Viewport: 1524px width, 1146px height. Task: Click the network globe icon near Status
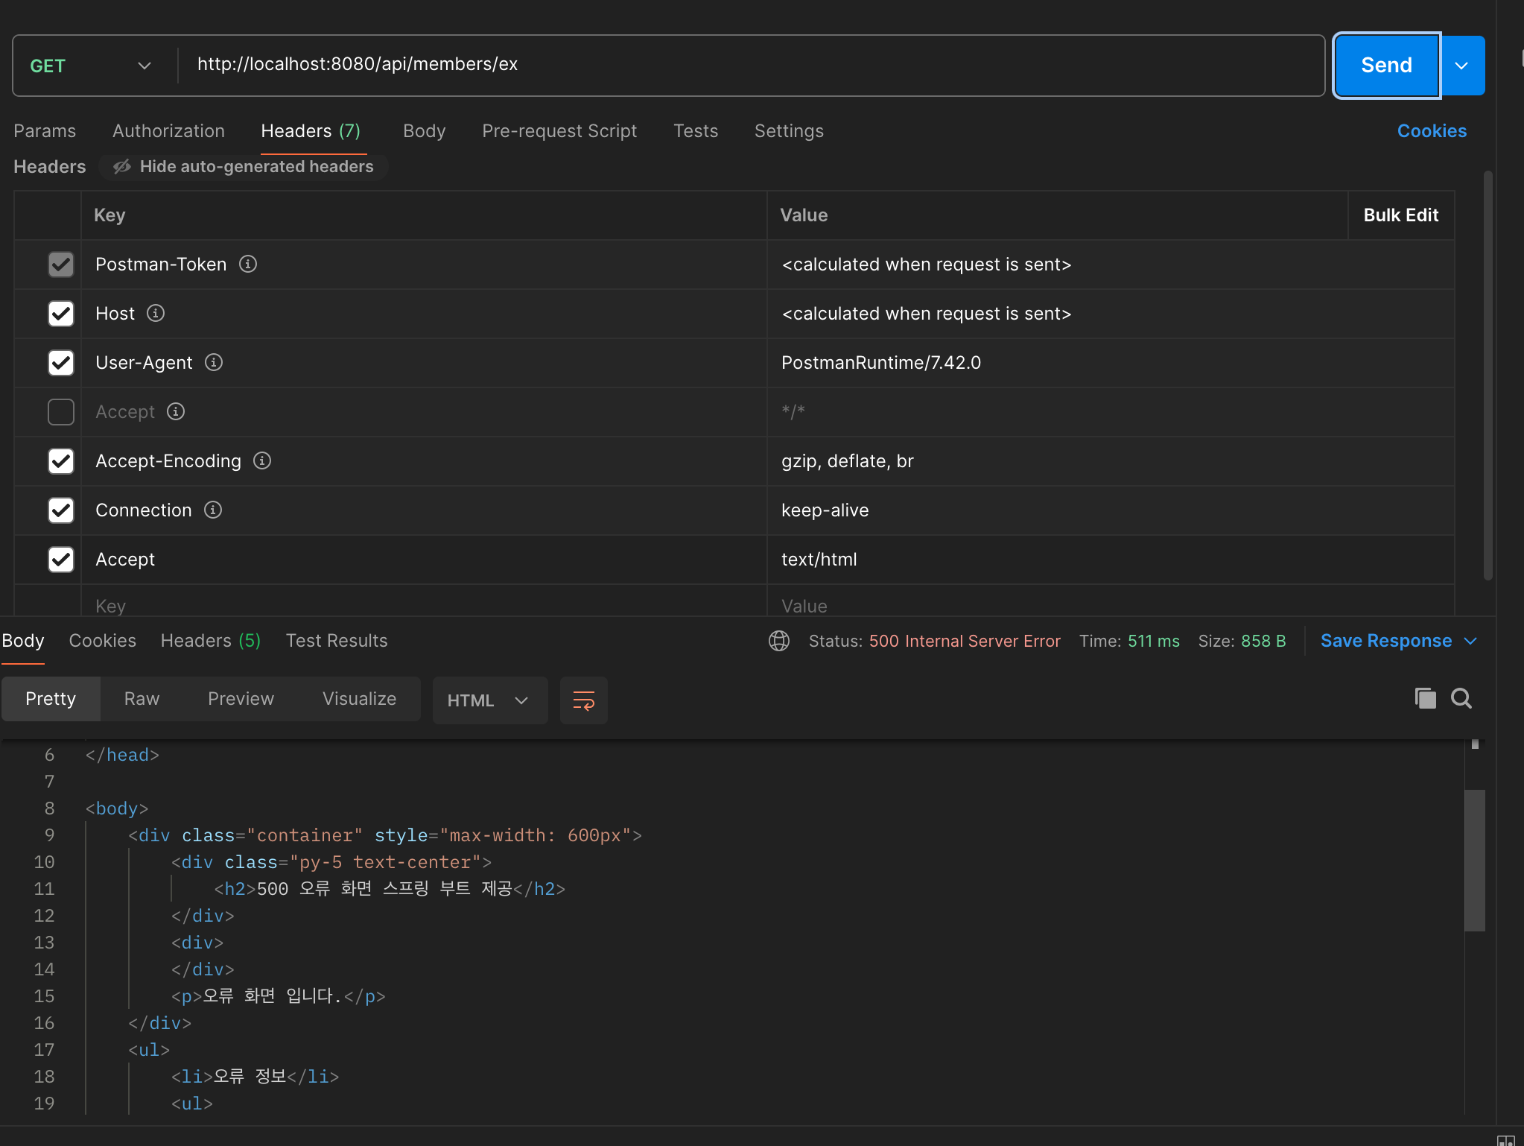779,641
